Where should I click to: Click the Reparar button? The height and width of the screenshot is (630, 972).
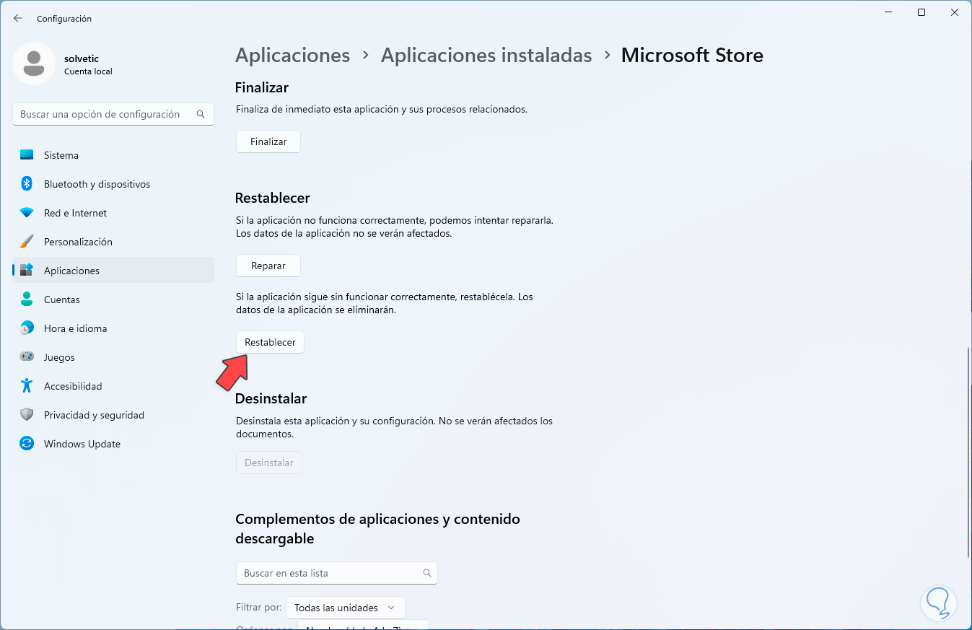(x=268, y=266)
